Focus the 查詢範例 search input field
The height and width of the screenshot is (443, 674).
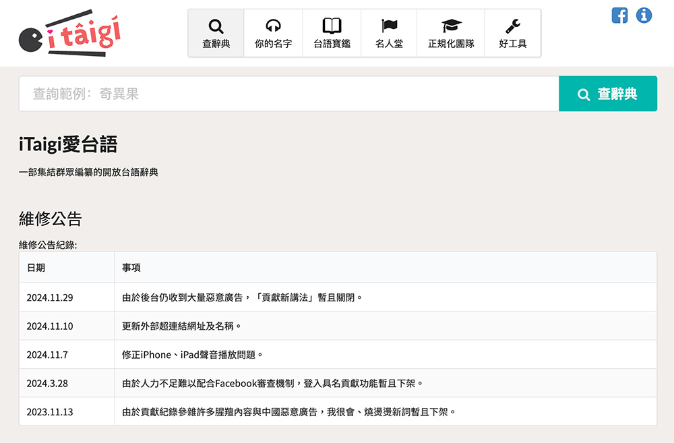point(289,94)
